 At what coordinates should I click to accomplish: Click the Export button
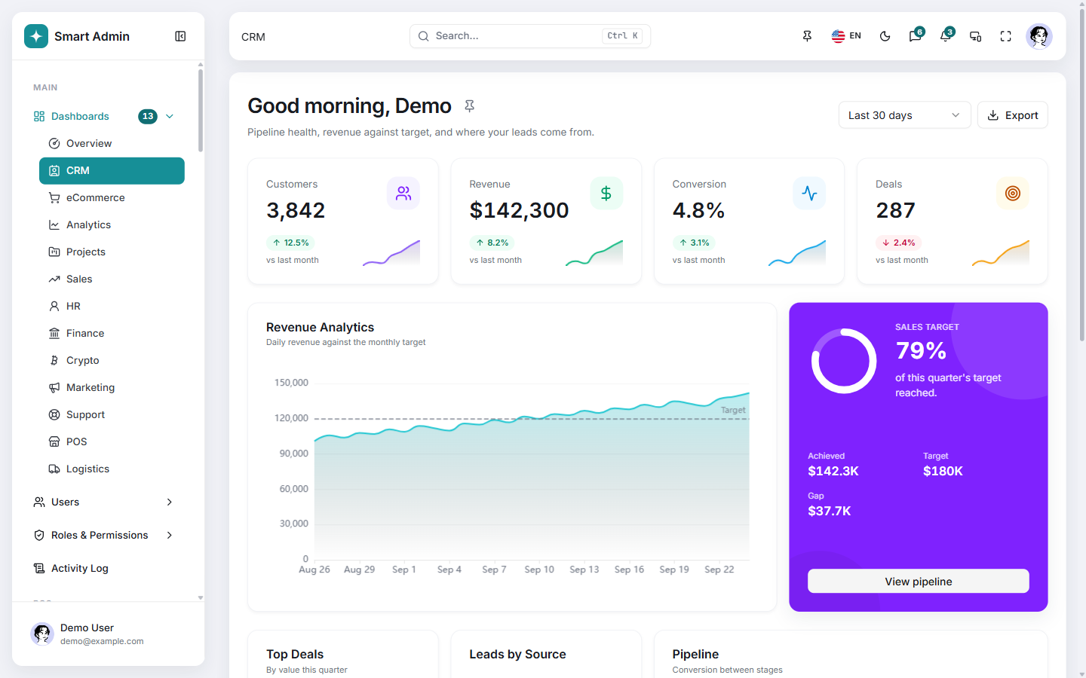click(x=1012, y=115)
